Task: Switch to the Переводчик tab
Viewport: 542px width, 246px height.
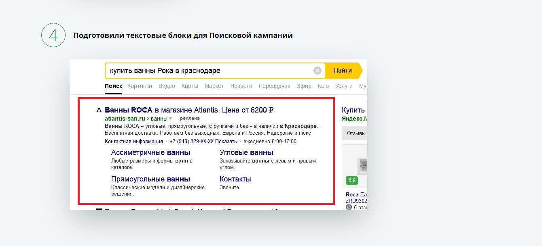Action: [274, 86]
